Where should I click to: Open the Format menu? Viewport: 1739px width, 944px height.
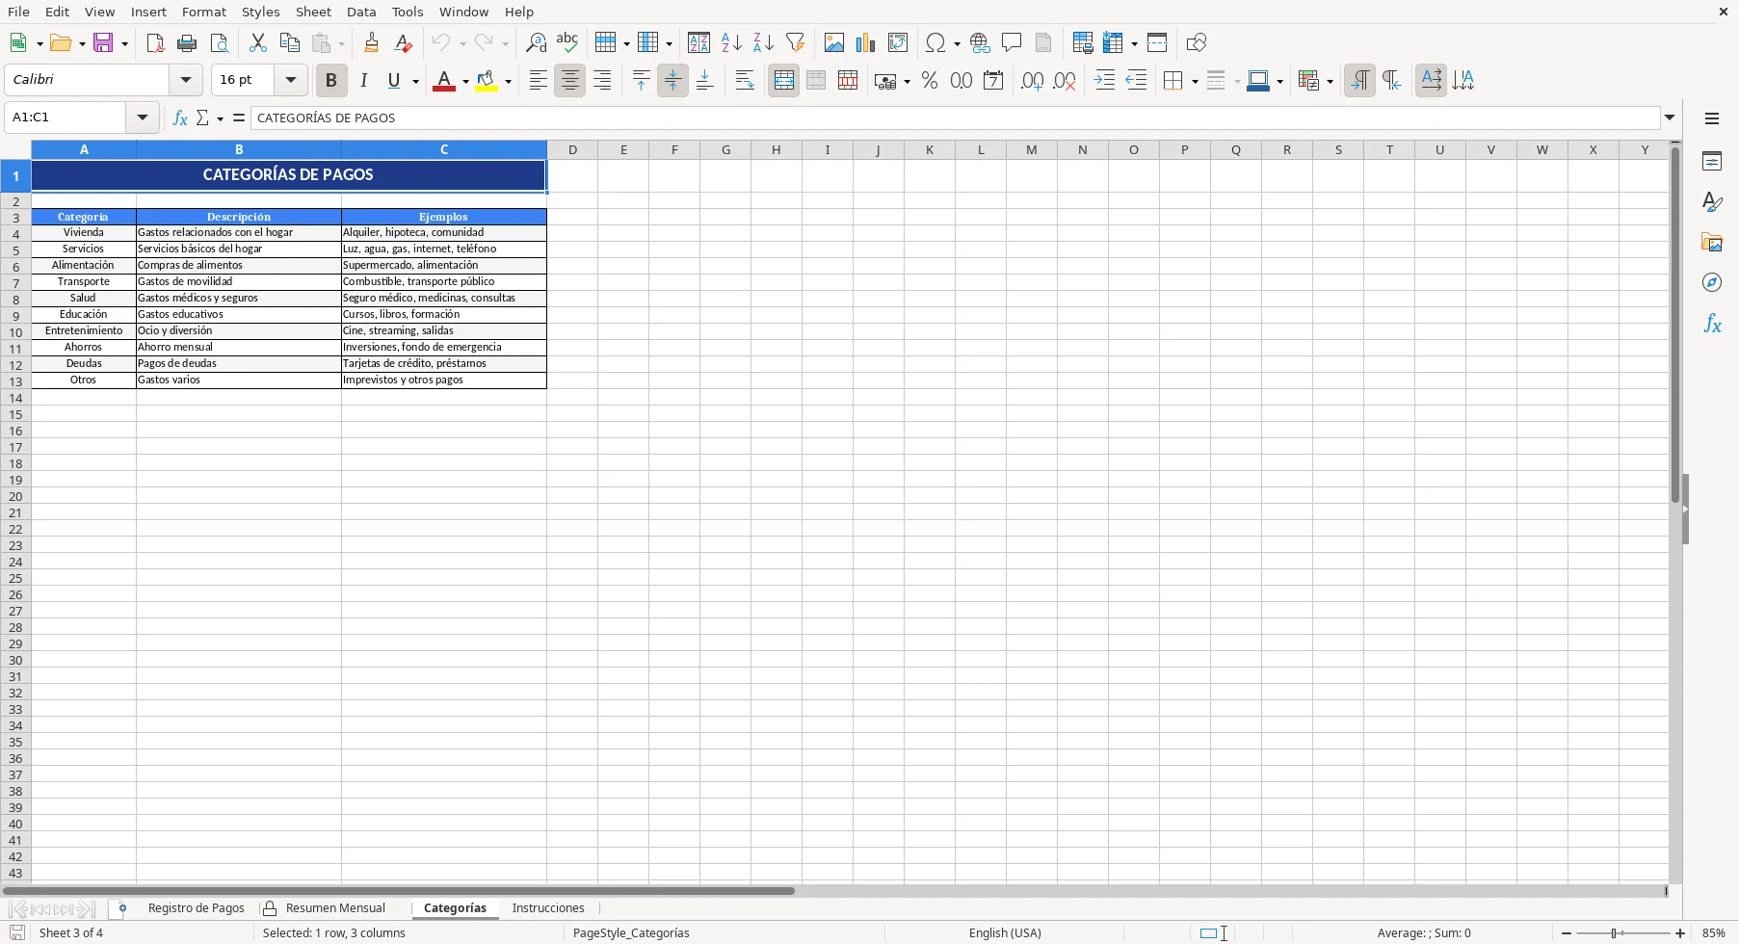tap(203, 12)
